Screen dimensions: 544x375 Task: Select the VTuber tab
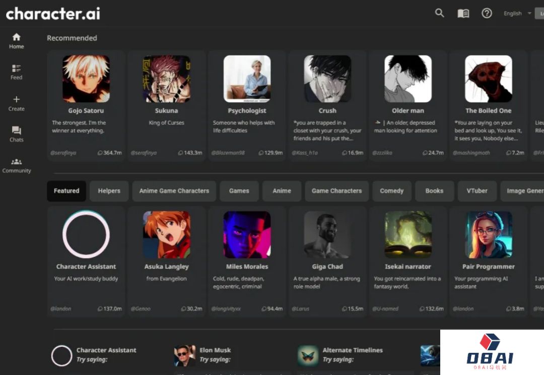[477, 191]
